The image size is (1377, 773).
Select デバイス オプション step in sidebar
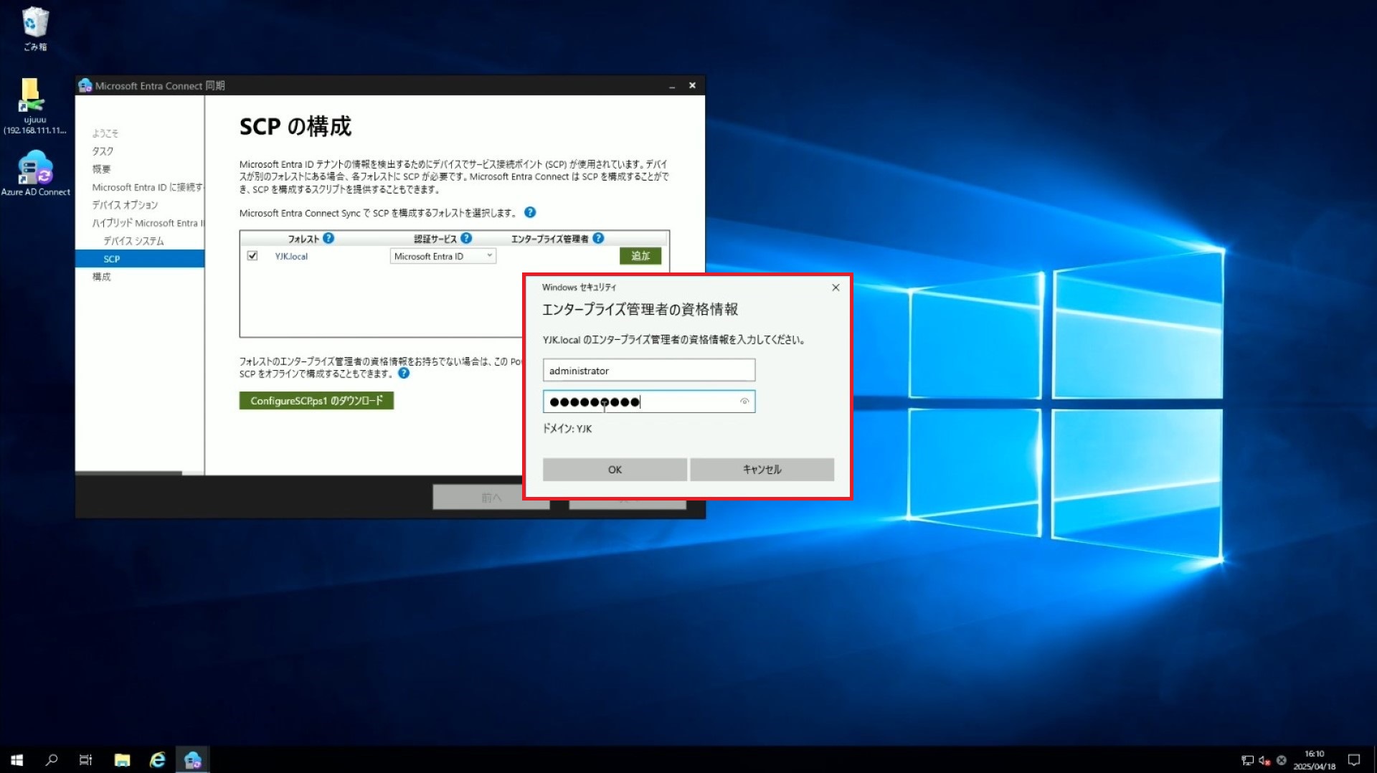coord(125,205)
